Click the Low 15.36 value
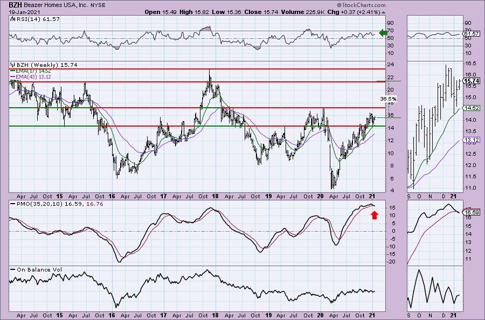Image resolution: width=485 pixels, height=320 pixels. 227,12
